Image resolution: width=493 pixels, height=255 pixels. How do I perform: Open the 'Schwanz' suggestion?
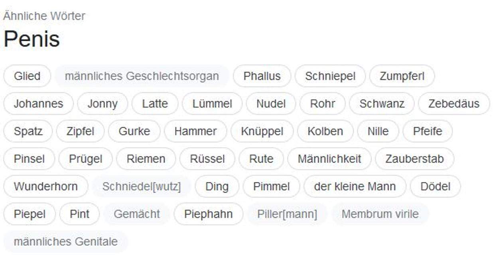coord(381,103)
